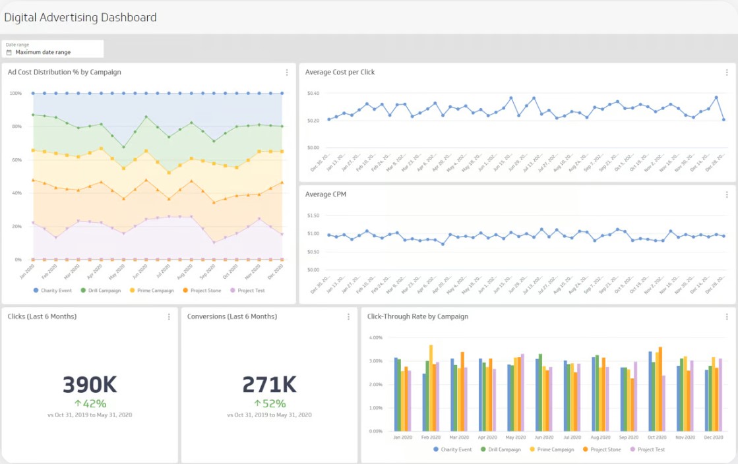Open the Ad Cost Distribution chart options menu

[x=286, y=72]
